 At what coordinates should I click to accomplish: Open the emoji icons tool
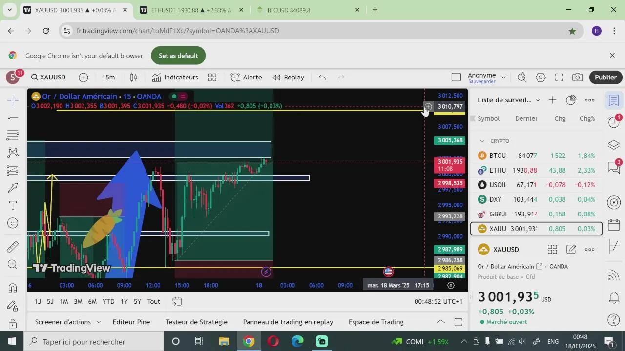point(13,223)
